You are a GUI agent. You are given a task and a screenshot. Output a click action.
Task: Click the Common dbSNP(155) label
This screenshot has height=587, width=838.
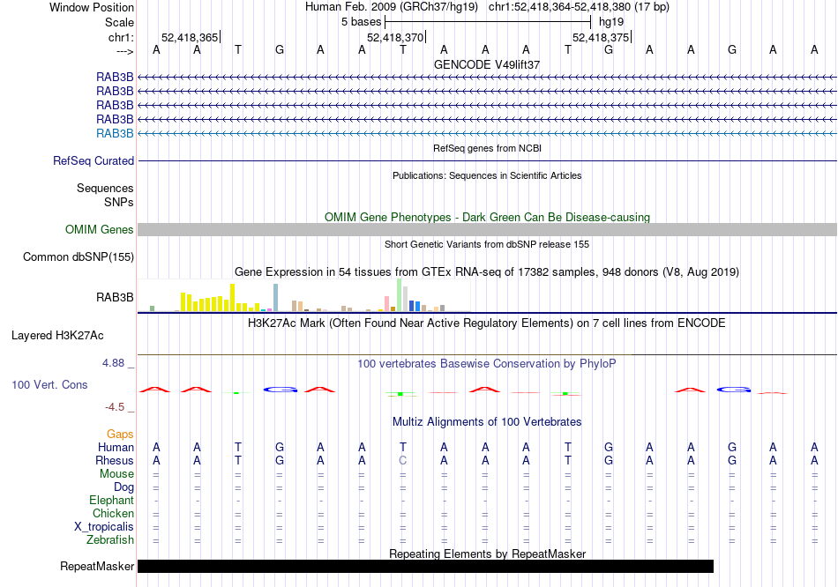click(x=79, y=256)
